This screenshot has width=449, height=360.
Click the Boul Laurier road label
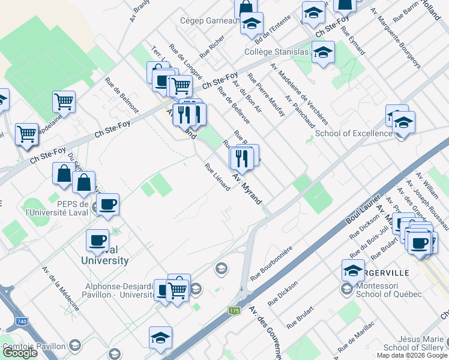(363, 209)
